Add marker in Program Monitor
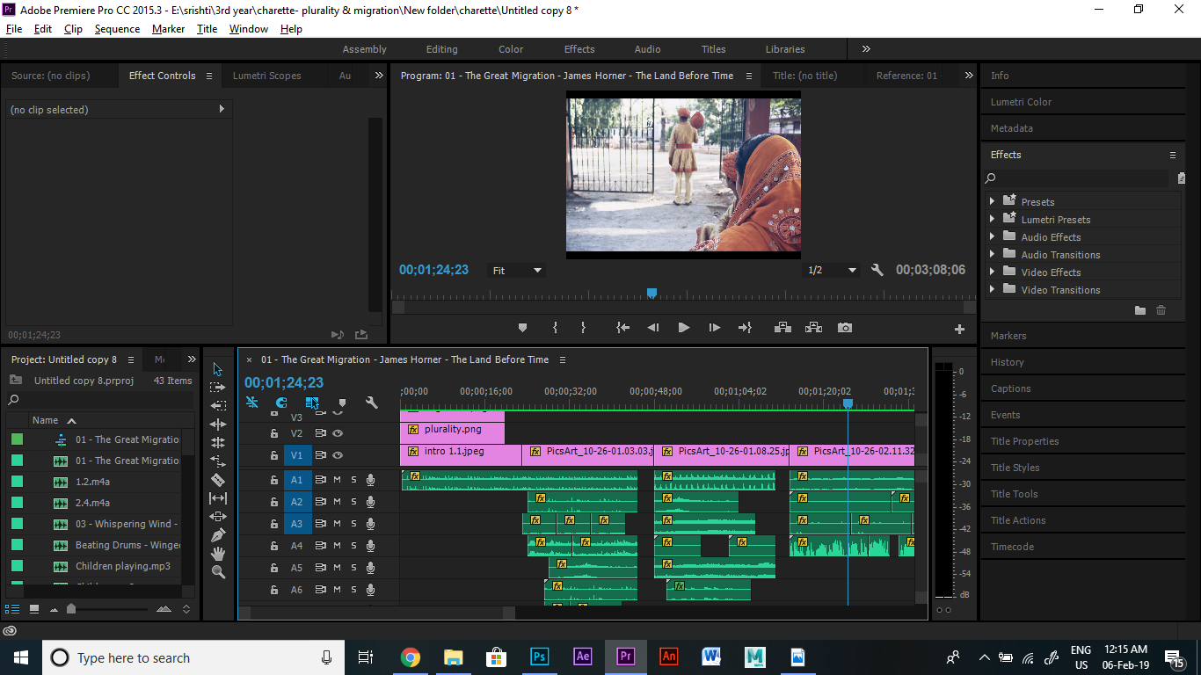Screen dimensions: 1201x675 tap(522, 328)
